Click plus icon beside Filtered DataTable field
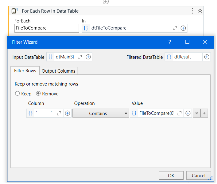217x184 pixels. pos(207,57)
